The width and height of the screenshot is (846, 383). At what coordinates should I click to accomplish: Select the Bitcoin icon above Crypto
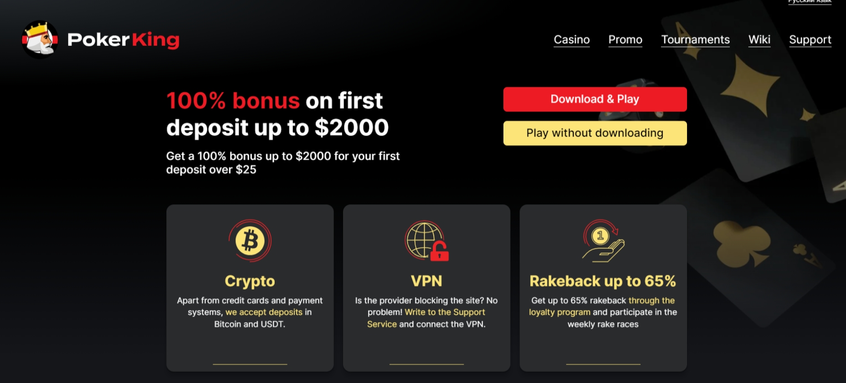(250, 242)
